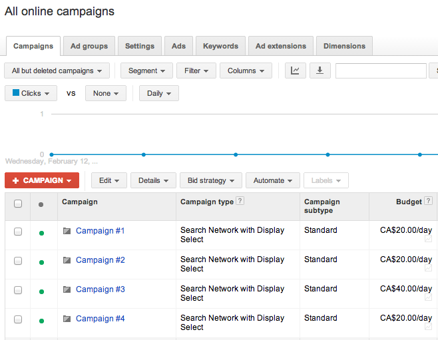The width and height of the screenshot is (438, 340).
Task: Open the Ad extensions tab
Action: (281, 46)
